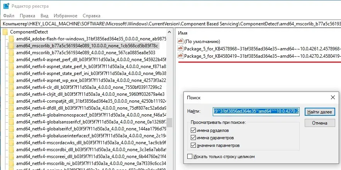This screenshot has width=341, height=170.
Task: Click the (По умолчанию) string value icon
Action: click(180, 41)
